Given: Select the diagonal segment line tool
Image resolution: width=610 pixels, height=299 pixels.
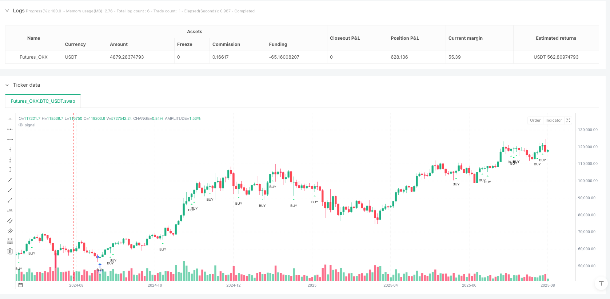Looking at the screenshot, I should coord(10,200).
